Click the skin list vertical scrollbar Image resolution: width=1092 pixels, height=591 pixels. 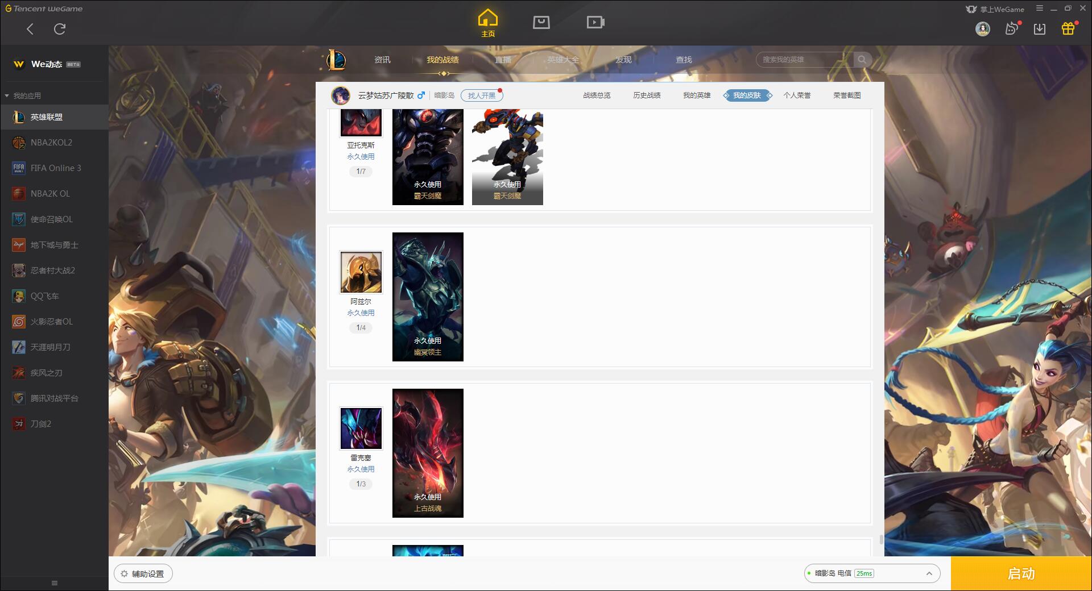click(x=882, y=539)
